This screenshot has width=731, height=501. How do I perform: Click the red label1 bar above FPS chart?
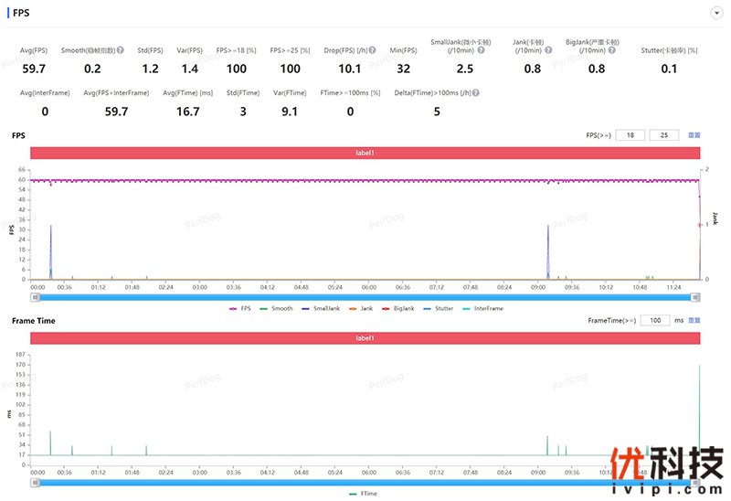[x=365, y=153]
